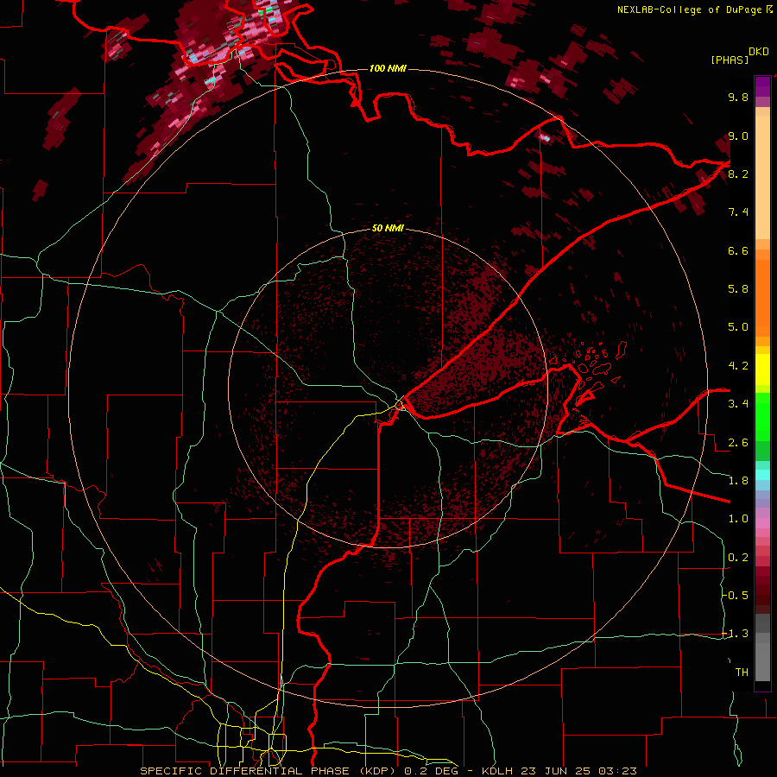Click the DKD legend header

759,52
